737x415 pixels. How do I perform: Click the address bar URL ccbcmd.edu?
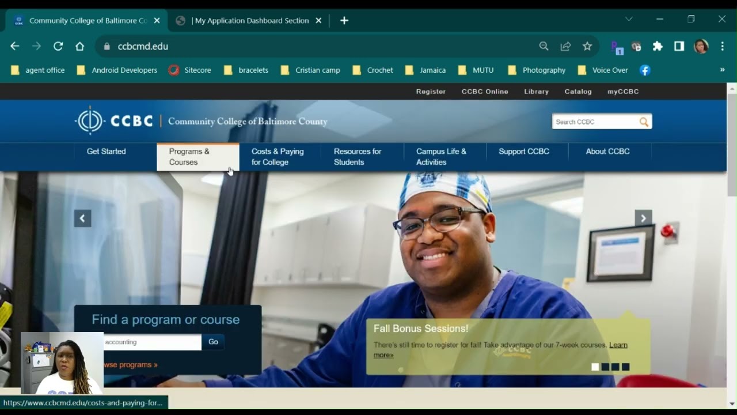click(x=143, y=46)
